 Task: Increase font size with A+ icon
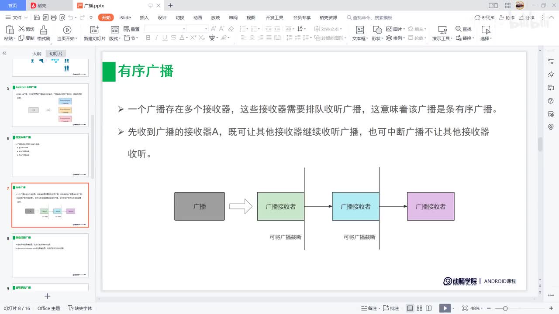click(214, 29)
